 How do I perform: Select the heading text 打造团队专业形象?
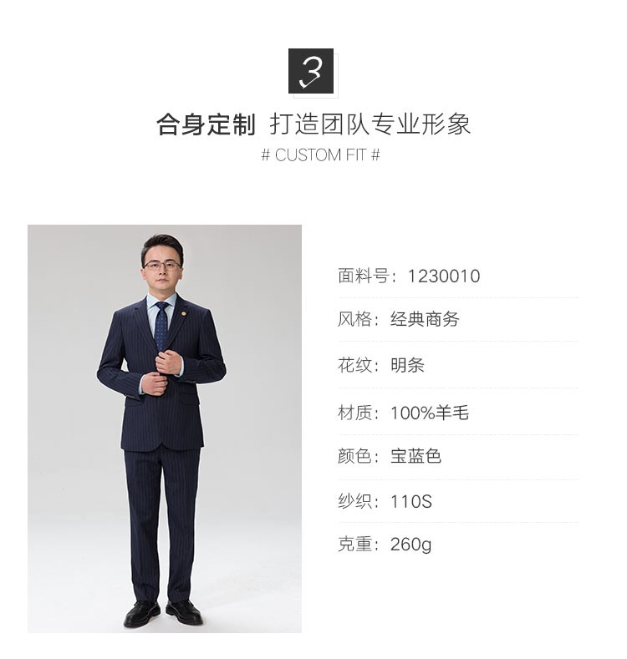370,124
